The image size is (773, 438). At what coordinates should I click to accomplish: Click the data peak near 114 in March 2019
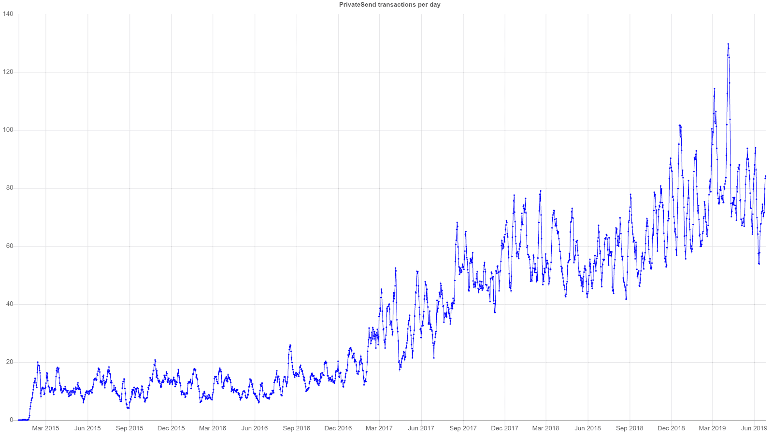coord(715,89)
